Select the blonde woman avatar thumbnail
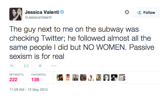 [75, 77]
